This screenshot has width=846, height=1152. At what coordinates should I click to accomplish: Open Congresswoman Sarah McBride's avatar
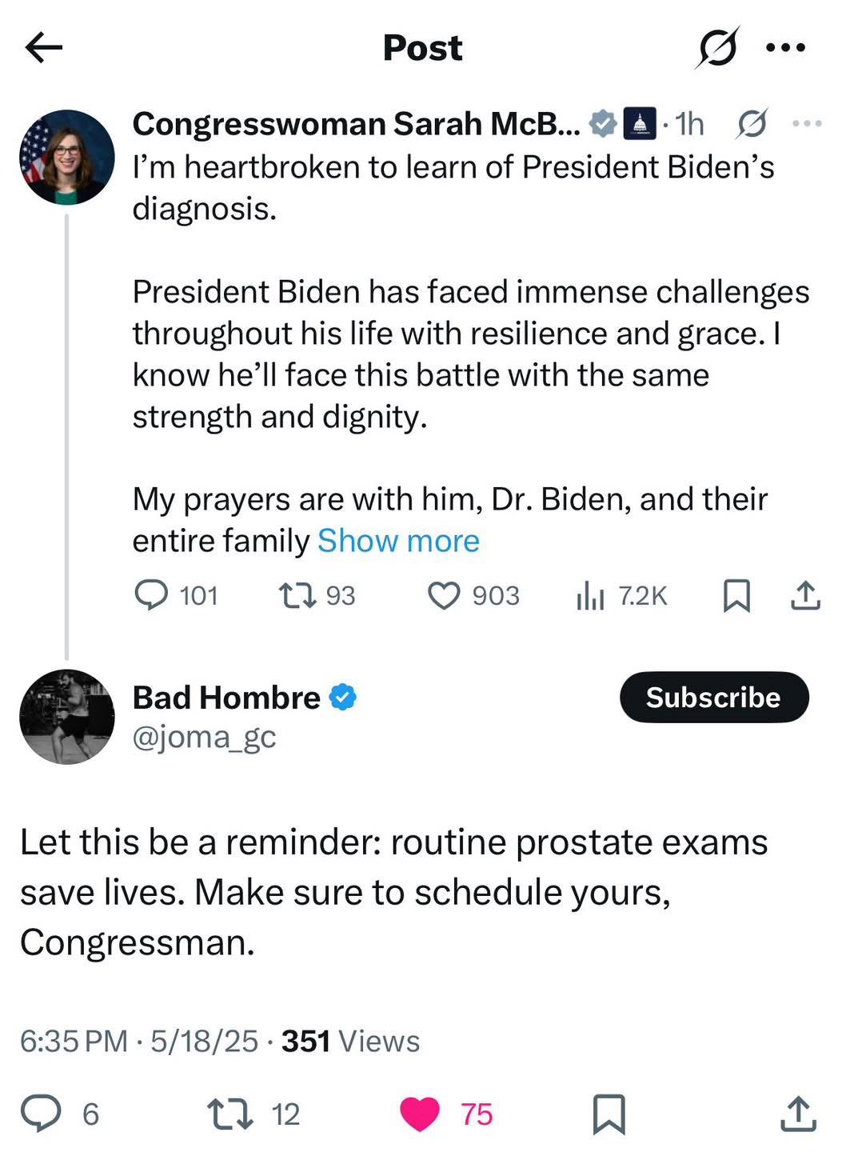tap(67, 158)
